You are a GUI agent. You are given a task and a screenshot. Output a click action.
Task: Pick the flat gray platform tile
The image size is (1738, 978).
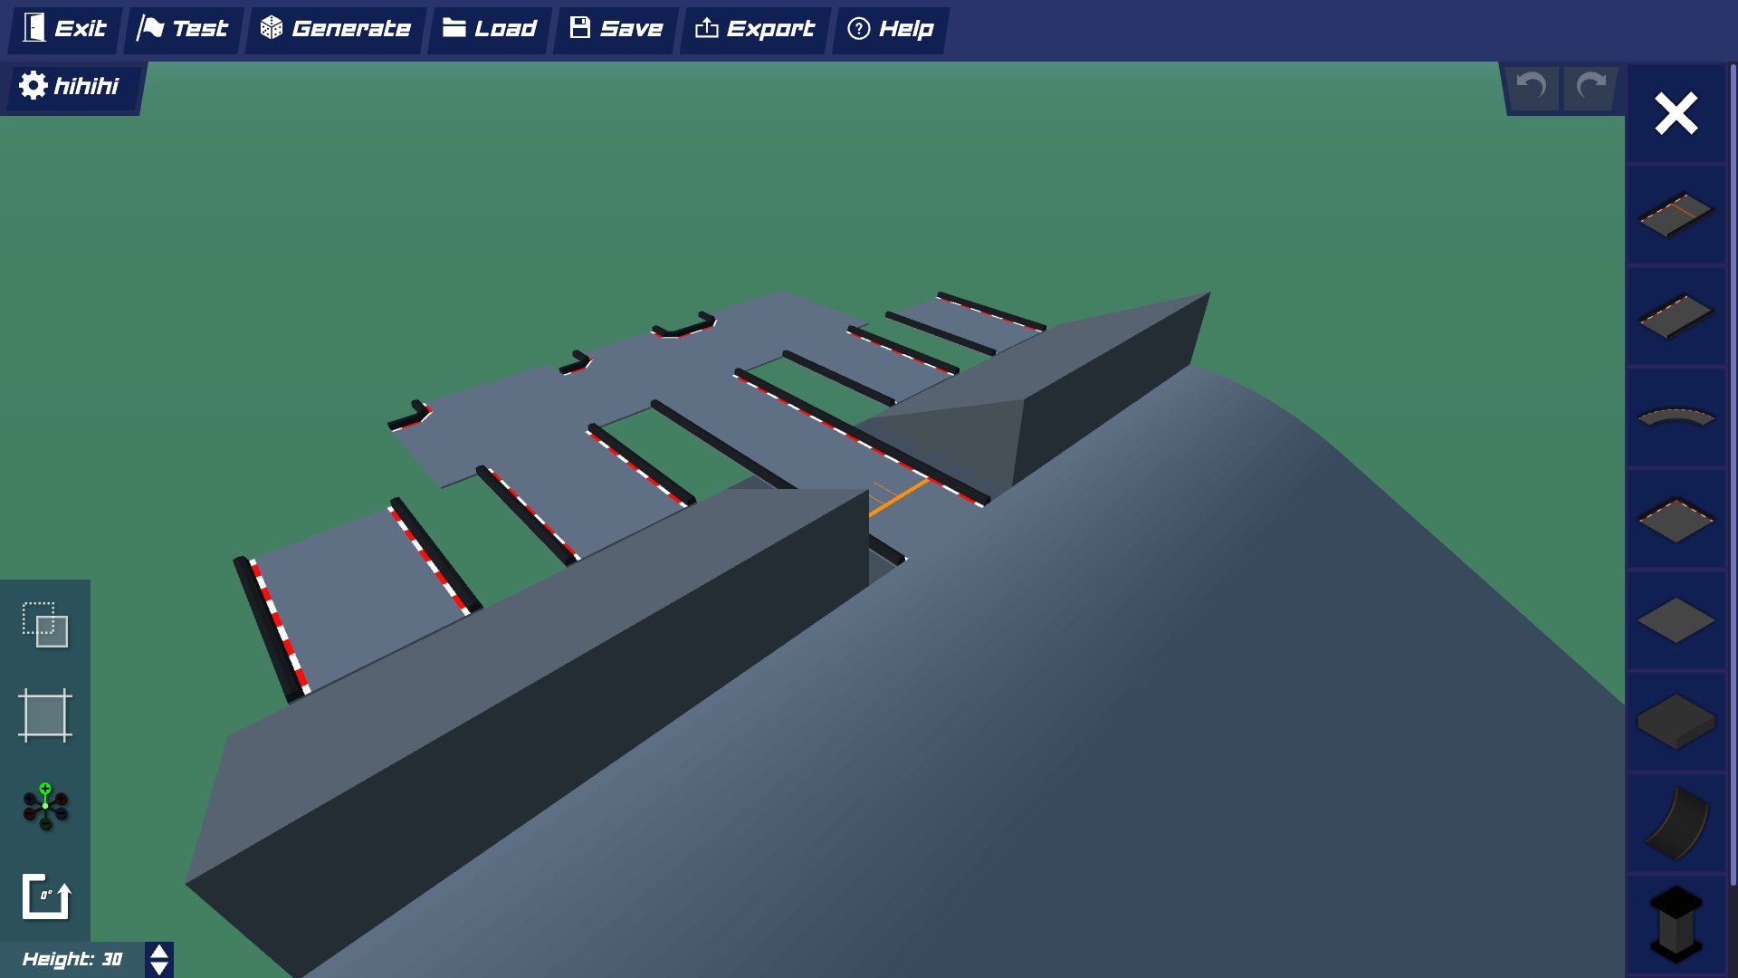(1676, 621)
